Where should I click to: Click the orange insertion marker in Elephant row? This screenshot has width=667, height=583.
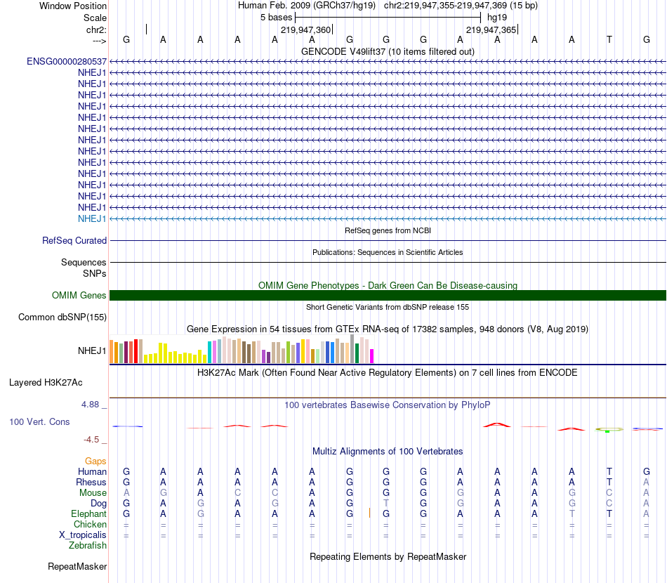[x=369, y=513]
